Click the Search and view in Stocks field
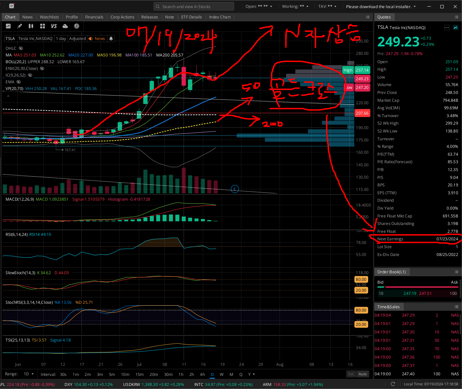 point(194,6)
